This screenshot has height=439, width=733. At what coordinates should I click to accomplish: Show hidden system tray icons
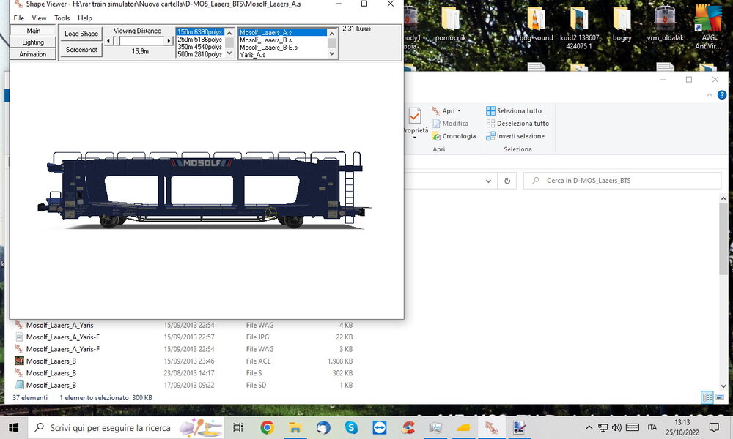click(x=589, y=427)
